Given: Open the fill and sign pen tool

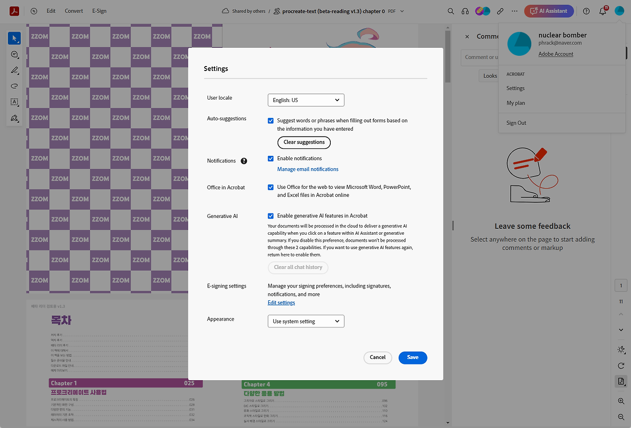Looking at the screenshot, I should [x=14, y=118].
